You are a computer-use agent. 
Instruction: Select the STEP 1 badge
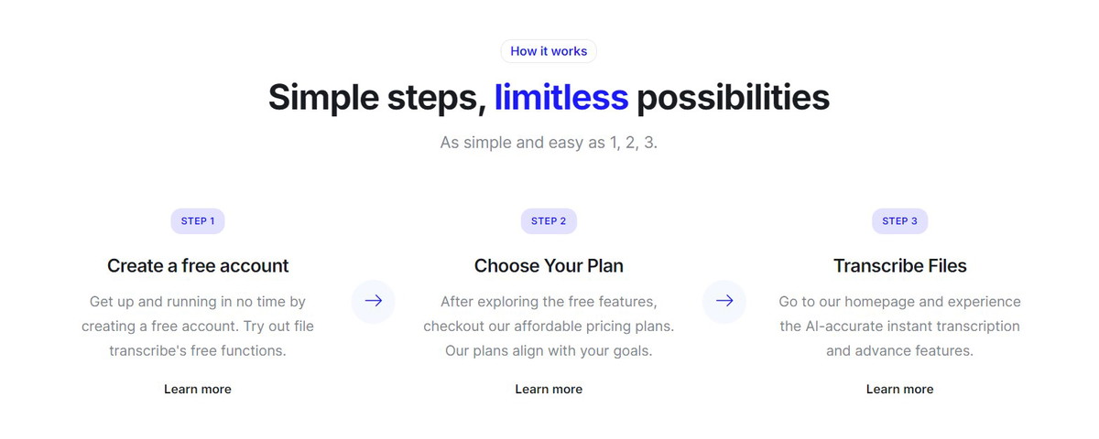coord(198,220)
